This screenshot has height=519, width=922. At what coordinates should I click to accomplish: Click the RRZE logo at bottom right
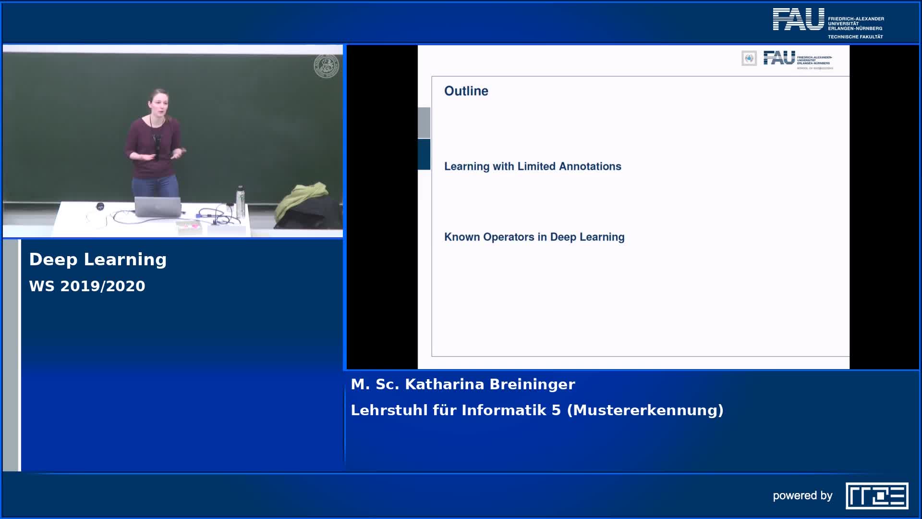coord(877,495)
